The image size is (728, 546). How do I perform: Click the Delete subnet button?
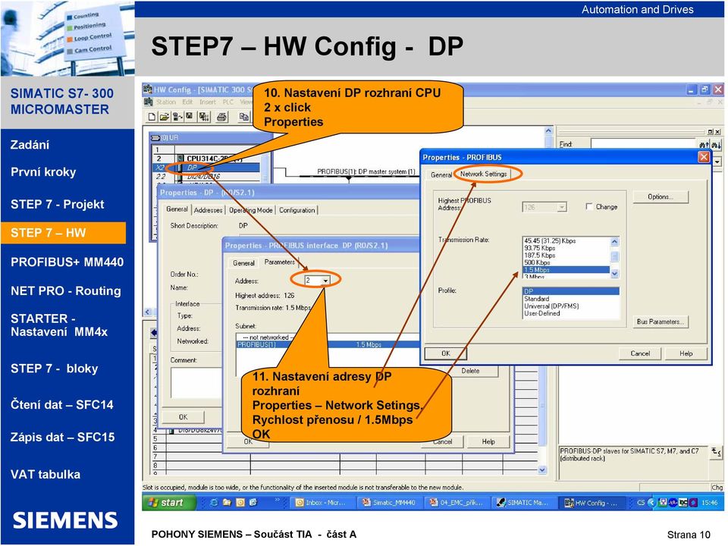[x=470, y=371]
